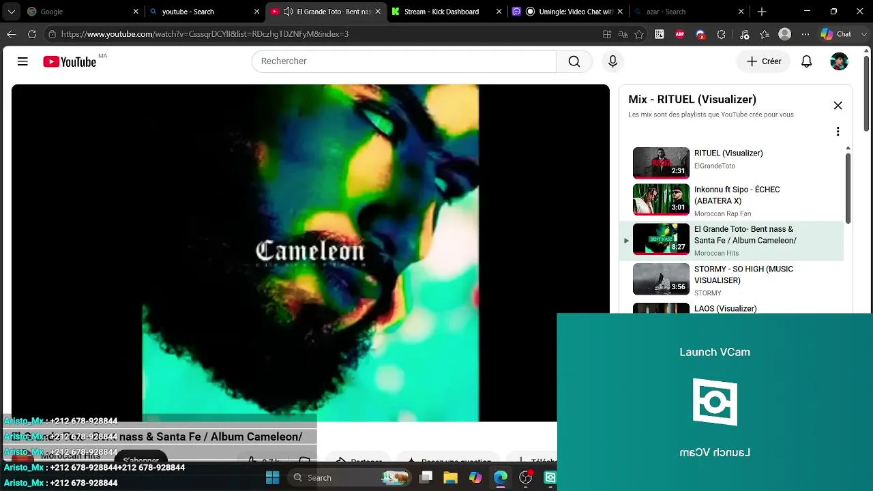Open the browser profile icon

click(x=785, y=34)
